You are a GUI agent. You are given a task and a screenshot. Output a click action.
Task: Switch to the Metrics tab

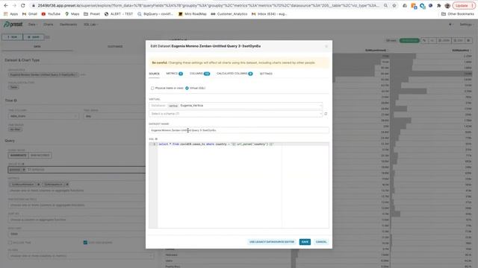coord(174,74)
